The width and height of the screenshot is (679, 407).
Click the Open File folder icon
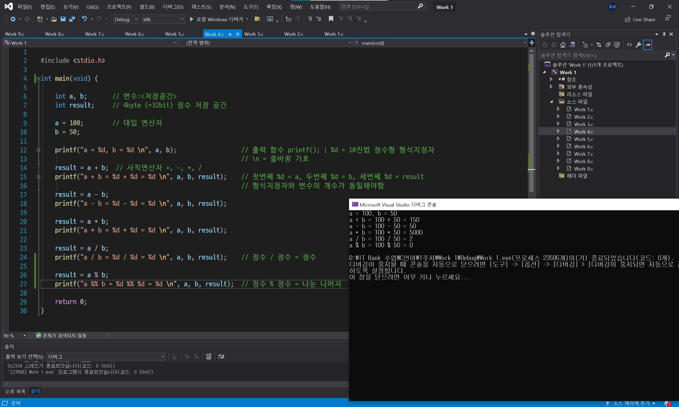[x=54, y=19]
